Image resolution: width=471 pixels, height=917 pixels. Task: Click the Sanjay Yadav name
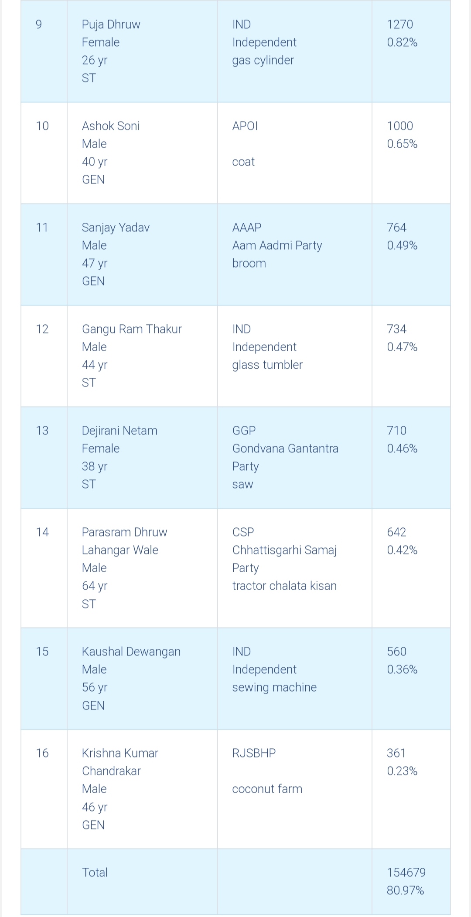[116, 228]
